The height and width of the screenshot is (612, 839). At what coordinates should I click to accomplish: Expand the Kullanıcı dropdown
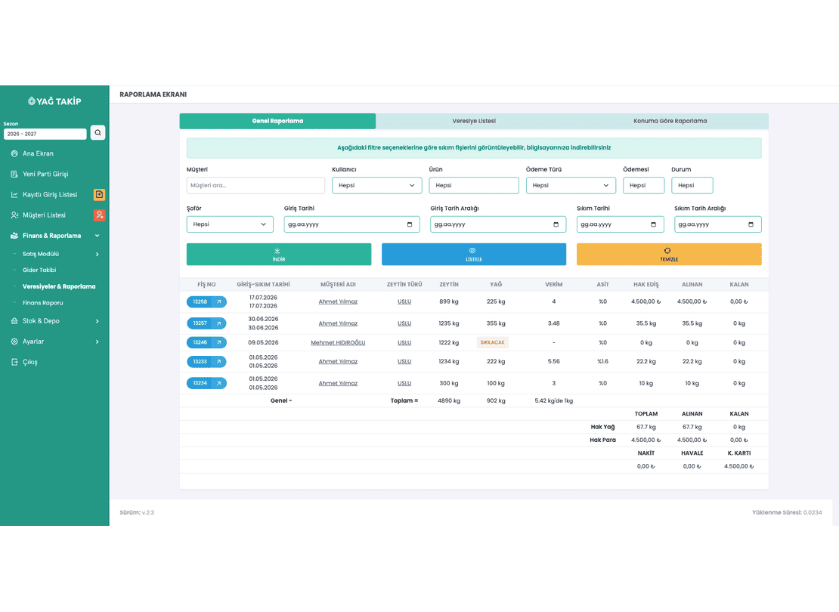click(376, 186)
